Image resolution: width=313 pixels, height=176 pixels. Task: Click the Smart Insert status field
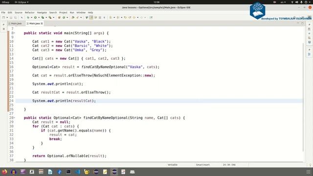pyautogui.click(x=203, y=165)
